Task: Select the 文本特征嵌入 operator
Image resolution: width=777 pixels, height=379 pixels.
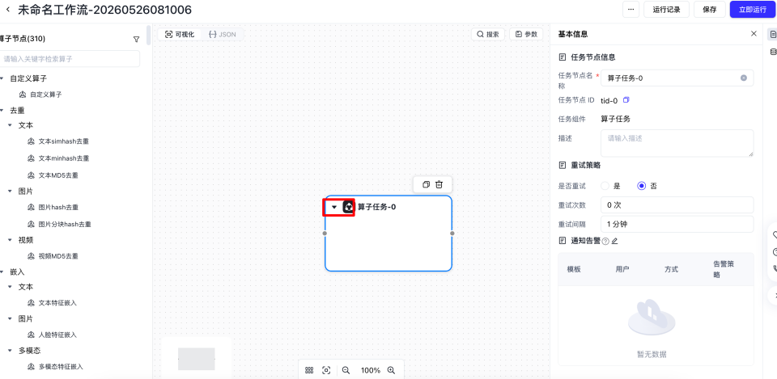Action: (57, 303)
